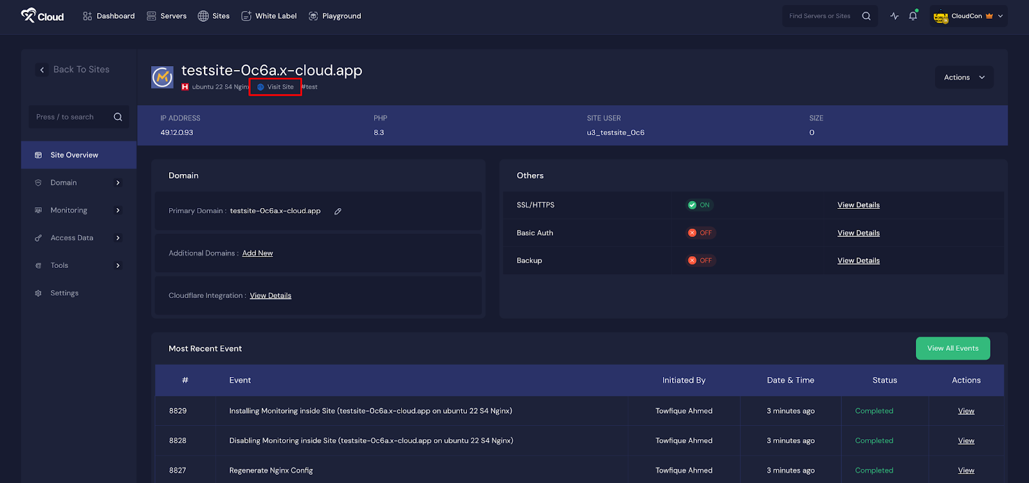Image resolution: width=1029 pixels, height=483 pixels.
Task: Toggle the Backup OFF status badge
Action: (x=700, y=261)
